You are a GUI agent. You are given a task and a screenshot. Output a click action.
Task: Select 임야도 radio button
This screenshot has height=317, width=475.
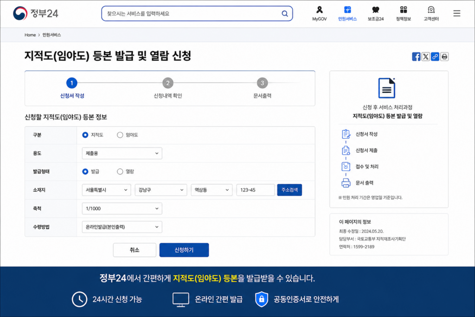click(120, 135)
